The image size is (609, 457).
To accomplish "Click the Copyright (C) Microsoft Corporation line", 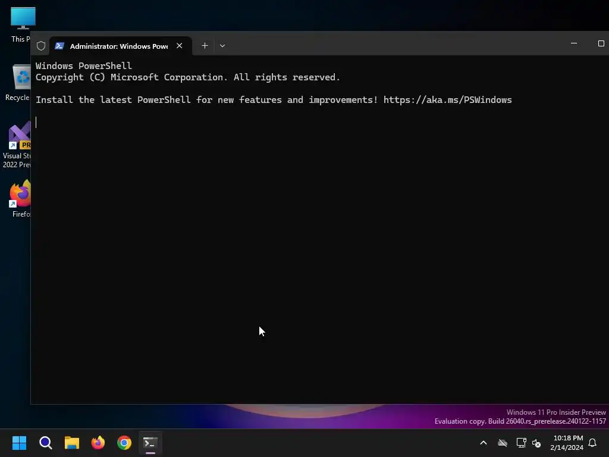I will 187,77.
